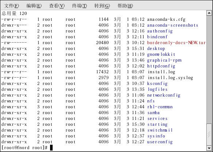Click the switchmail directory name

[x=160, y=130]
